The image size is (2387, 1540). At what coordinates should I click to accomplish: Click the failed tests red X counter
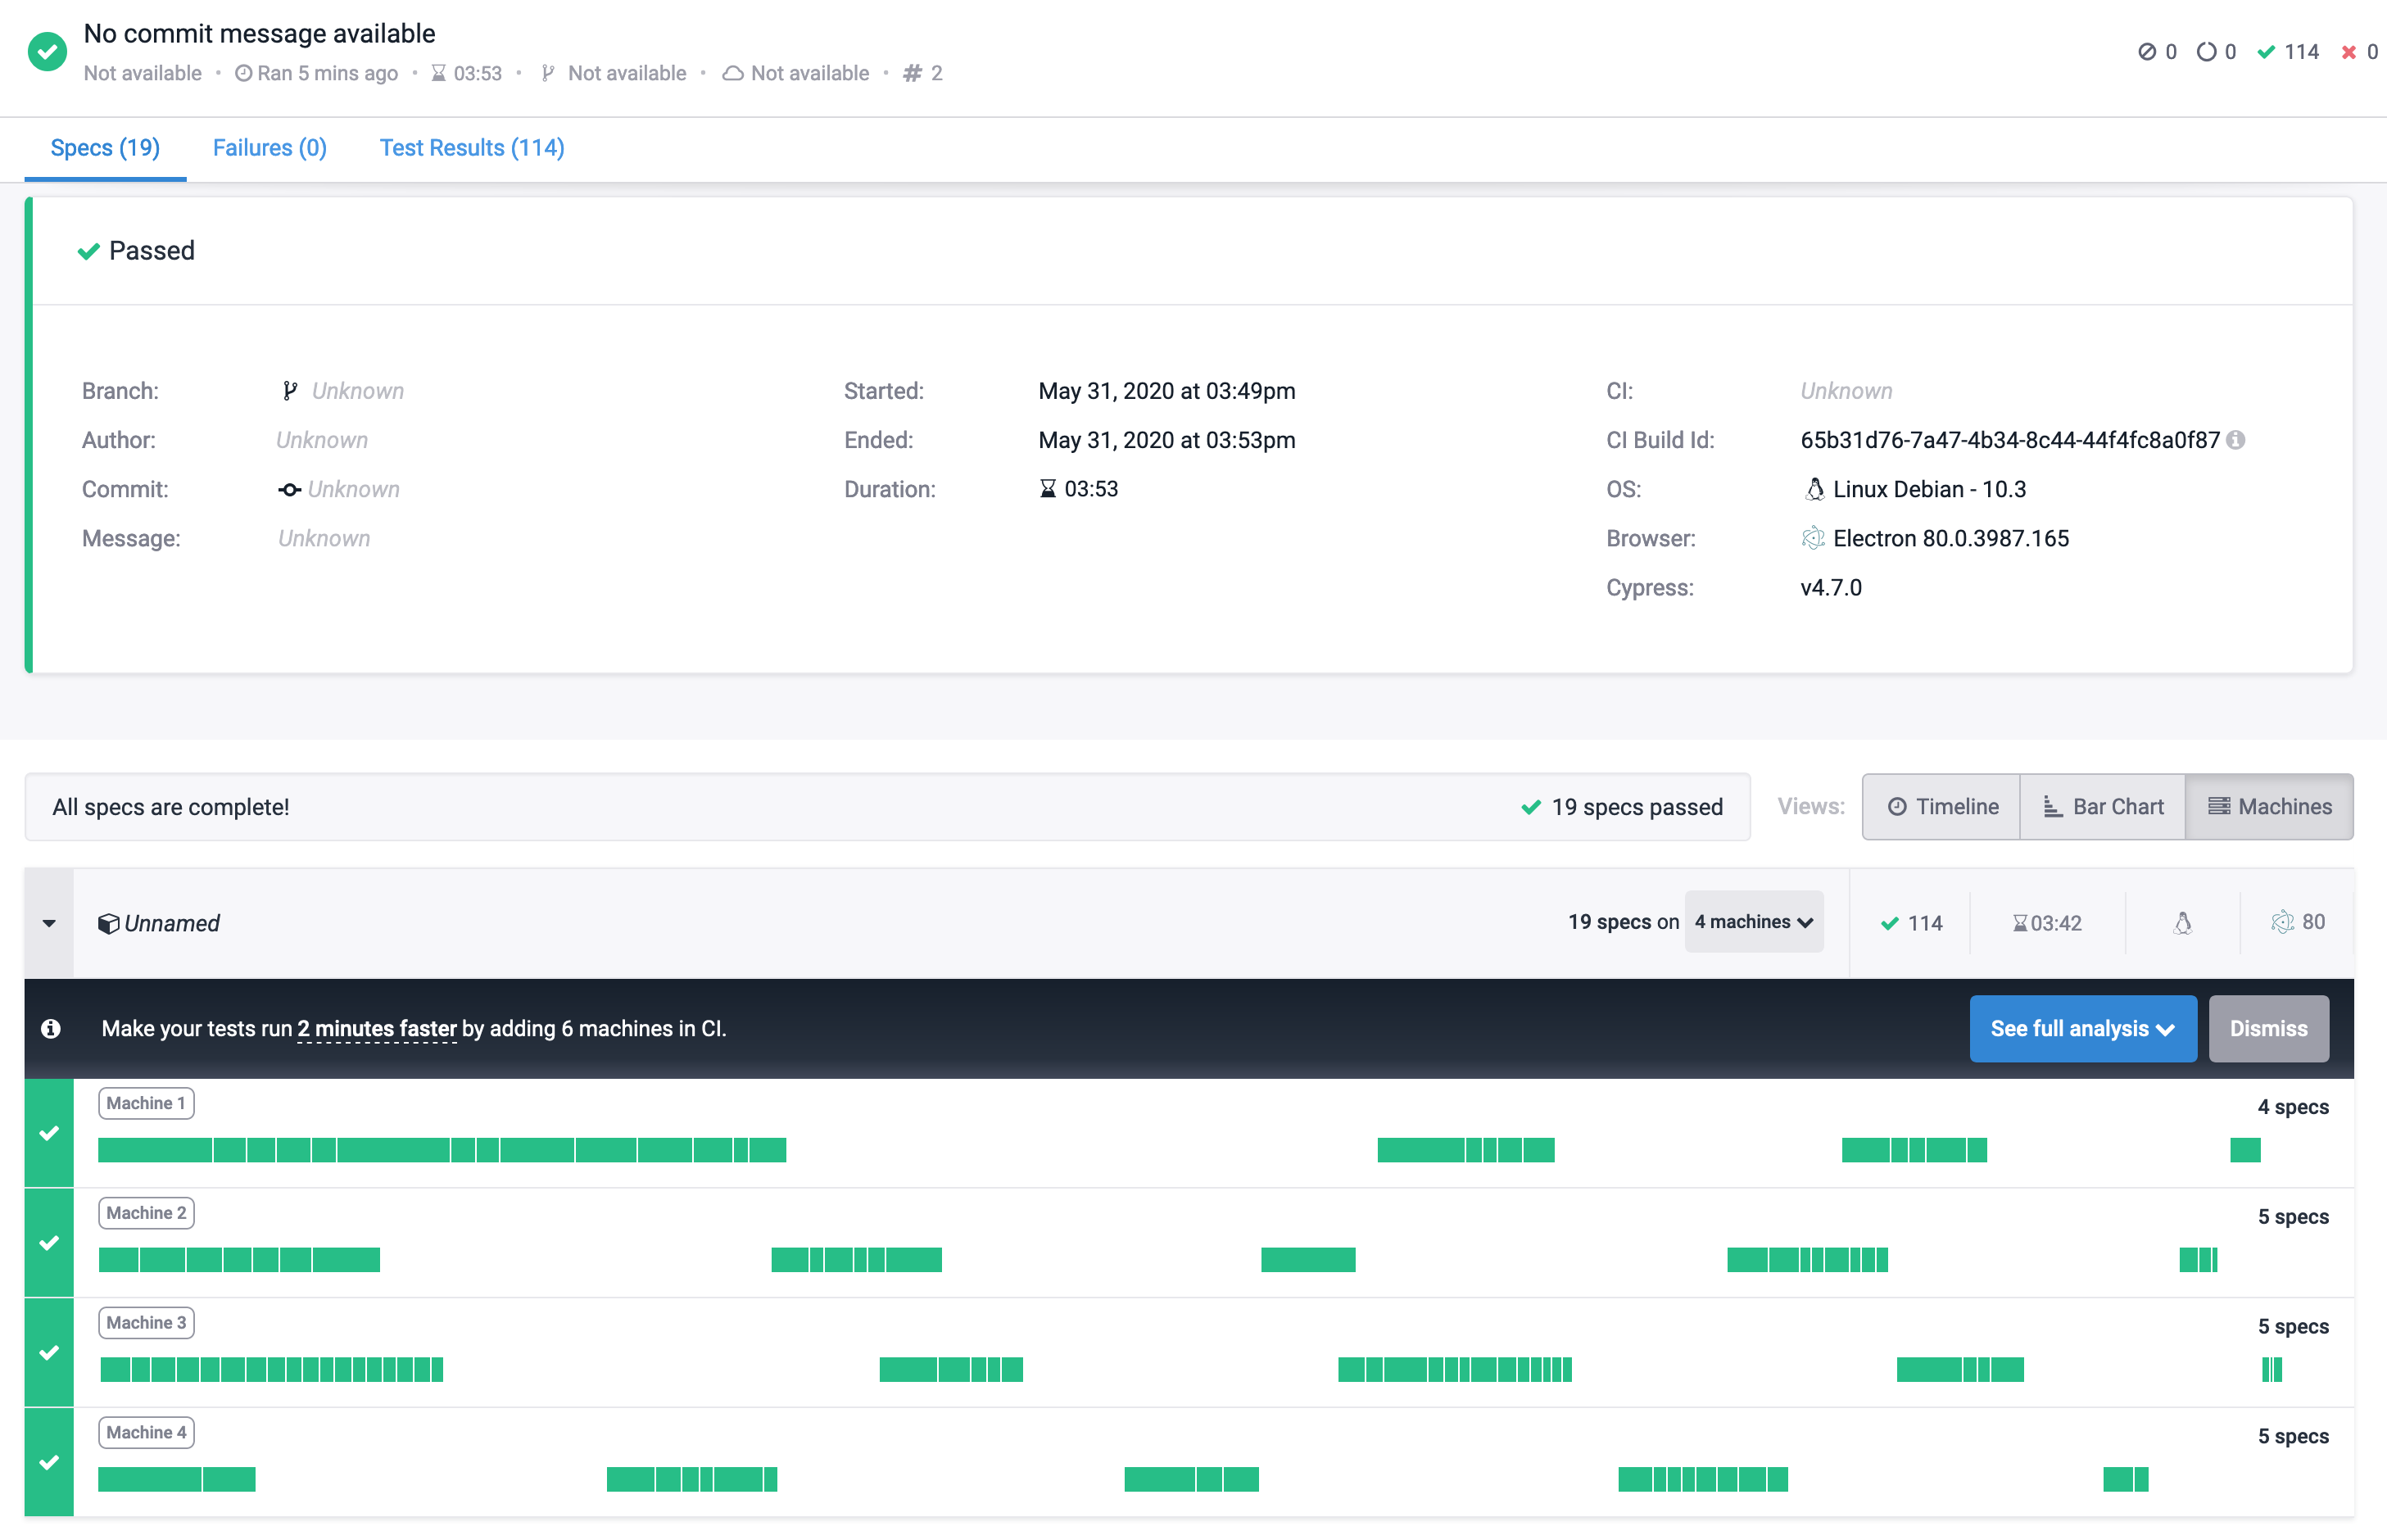2349,52
